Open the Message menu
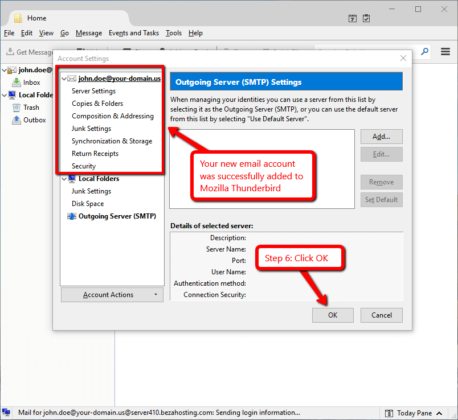 (x=89, y=33)
